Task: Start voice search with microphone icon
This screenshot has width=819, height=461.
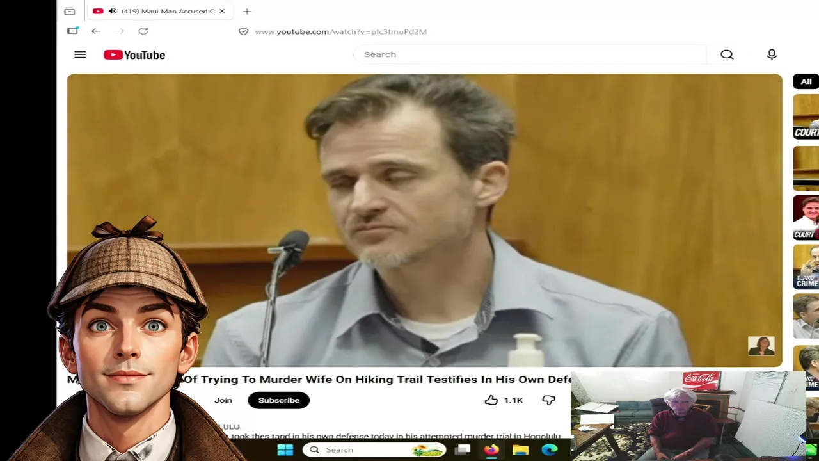Action: click(x=772, y=54)
